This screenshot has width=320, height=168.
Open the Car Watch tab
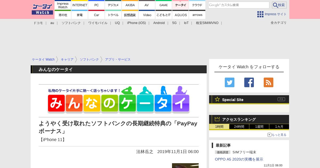[x=97, y=14]
